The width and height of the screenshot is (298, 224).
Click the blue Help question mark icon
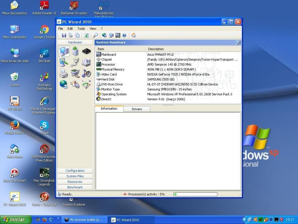(x=124, y=35)
